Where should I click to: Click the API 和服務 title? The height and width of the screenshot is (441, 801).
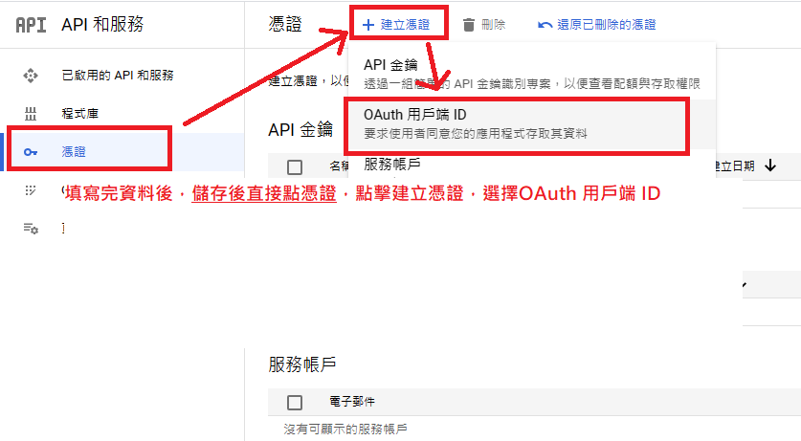click(x=102, y=25)
